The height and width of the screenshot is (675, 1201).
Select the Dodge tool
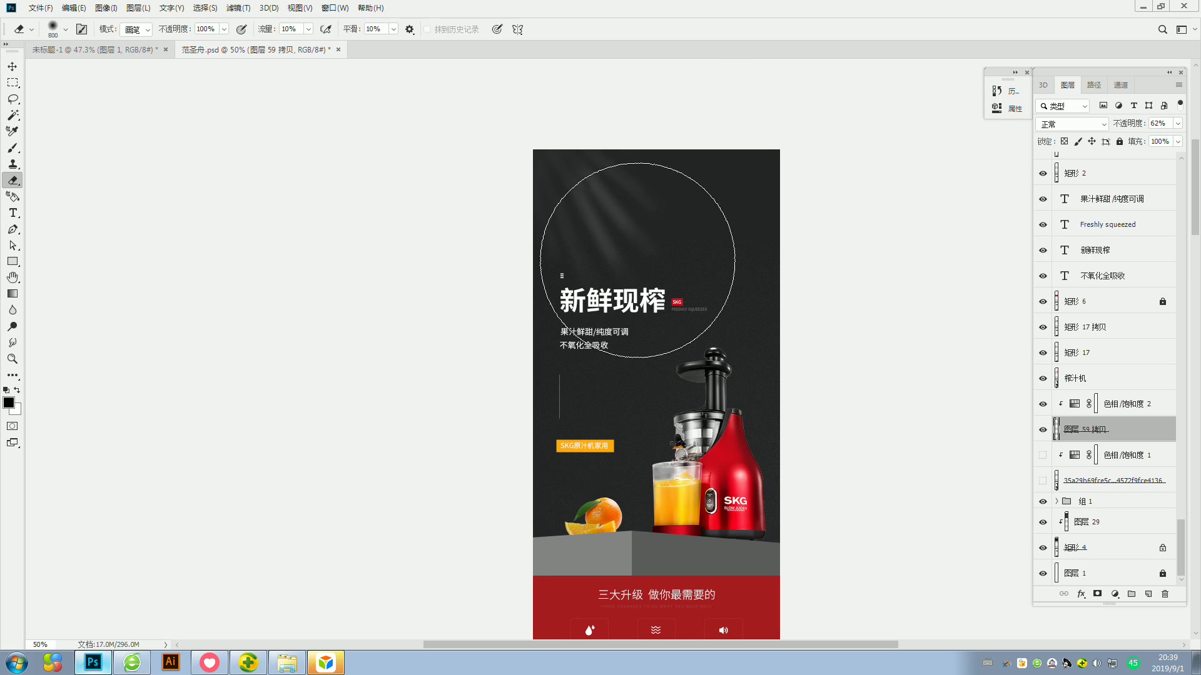point(13,326)
